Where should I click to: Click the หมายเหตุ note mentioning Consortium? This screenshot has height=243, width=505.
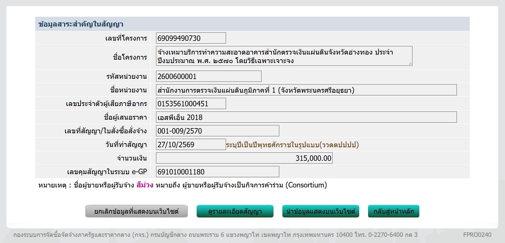pyautogui.click(x=183, y=185)
